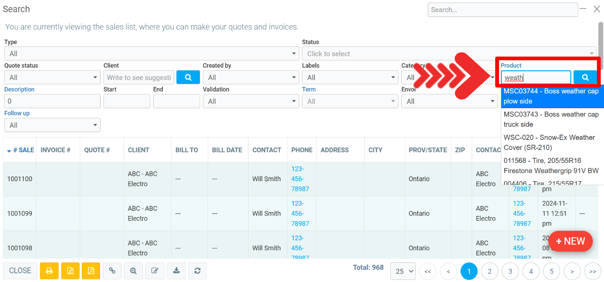604x282 pixels.
Task: Click the yellow print icon button
Action: (49, 271)
